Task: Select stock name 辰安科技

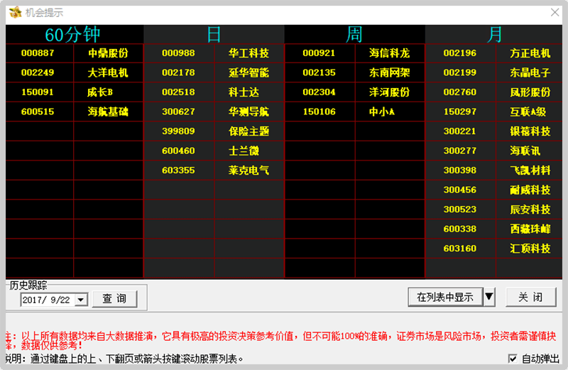Action: coord(530,210)
